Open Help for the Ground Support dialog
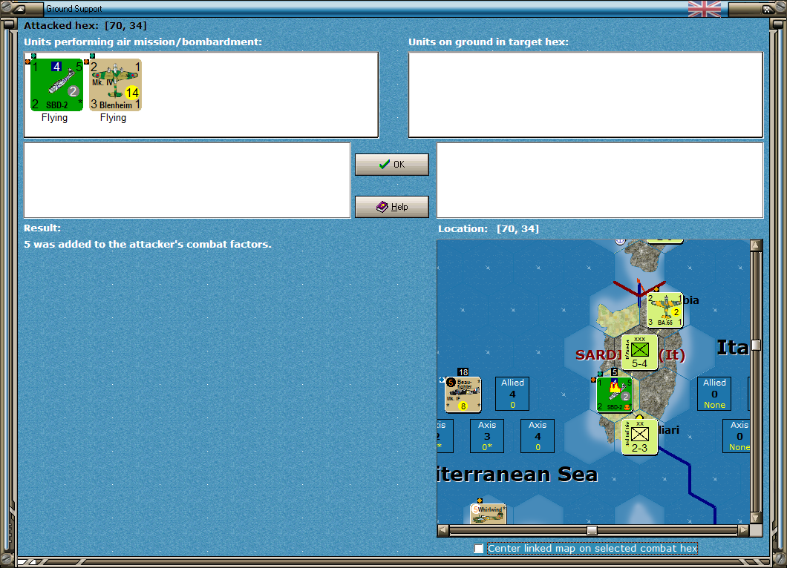The image size is (787, 568). tap(391, 206)
